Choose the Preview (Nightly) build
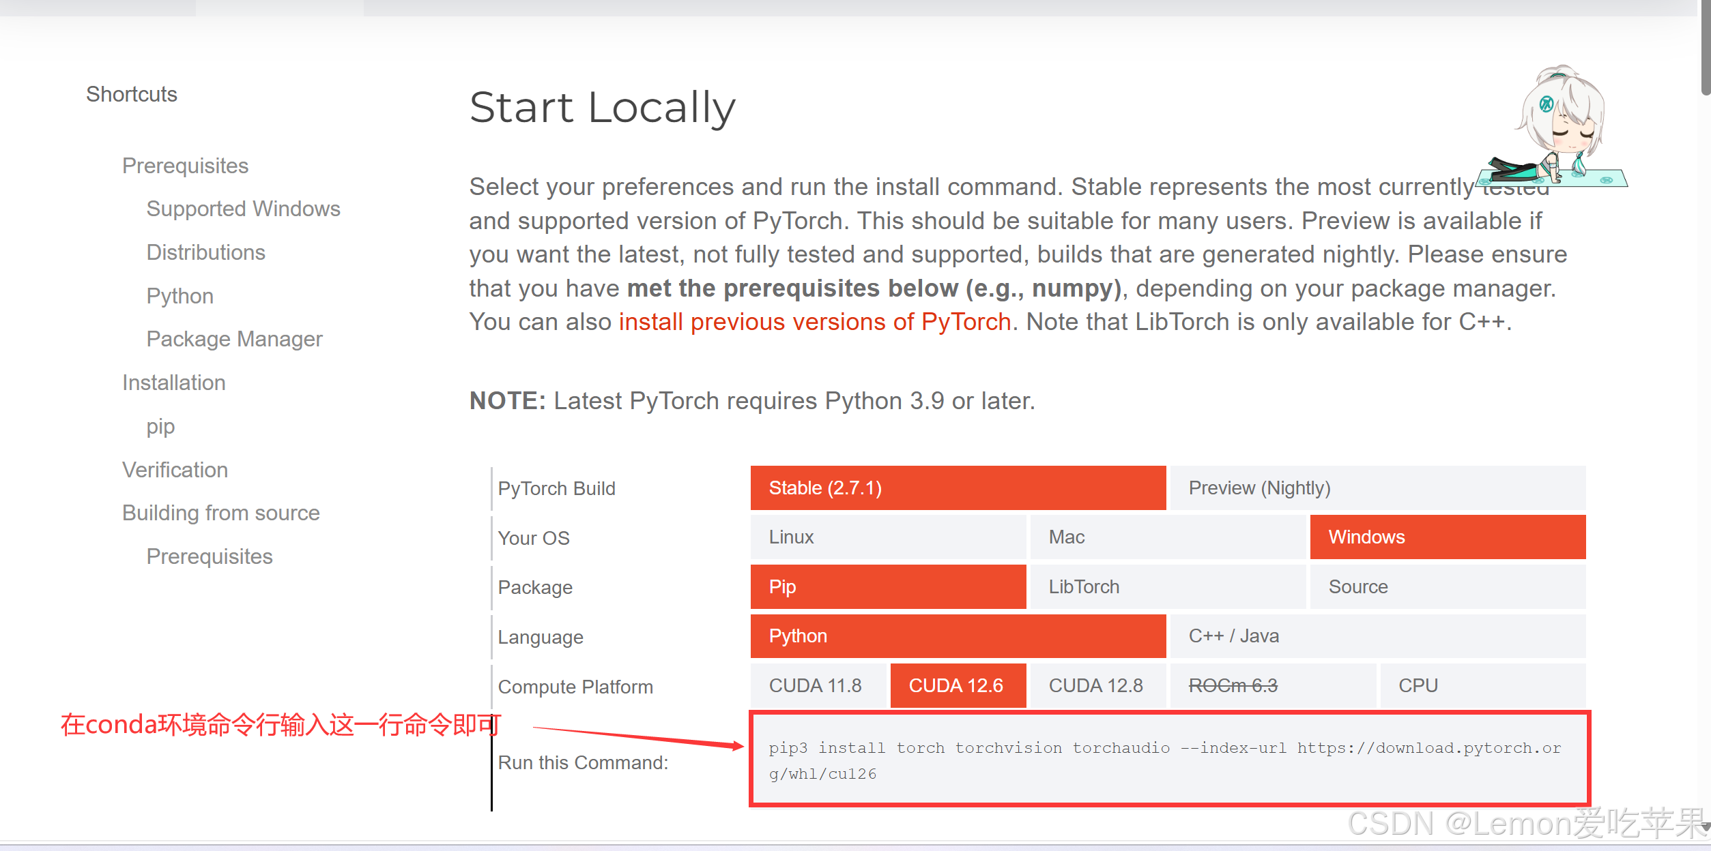Screen dimensions: 1711x851 coord(1378,488)
